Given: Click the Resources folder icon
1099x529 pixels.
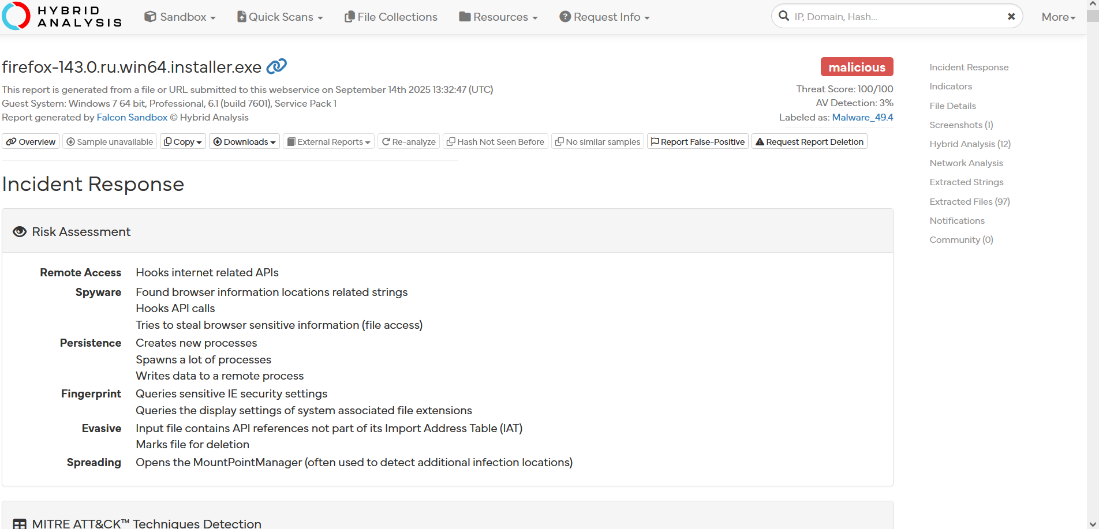Looking at the screenshot, I should click(x=465, y=17).
